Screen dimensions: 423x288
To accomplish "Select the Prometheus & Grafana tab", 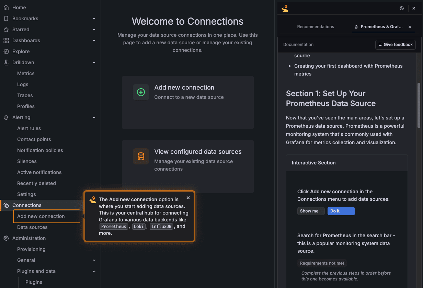I will click(381, 26).
